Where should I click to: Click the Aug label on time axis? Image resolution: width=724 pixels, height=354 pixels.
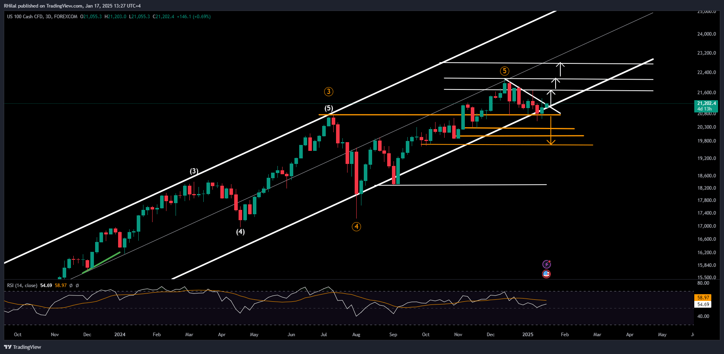tap(356, 335)
